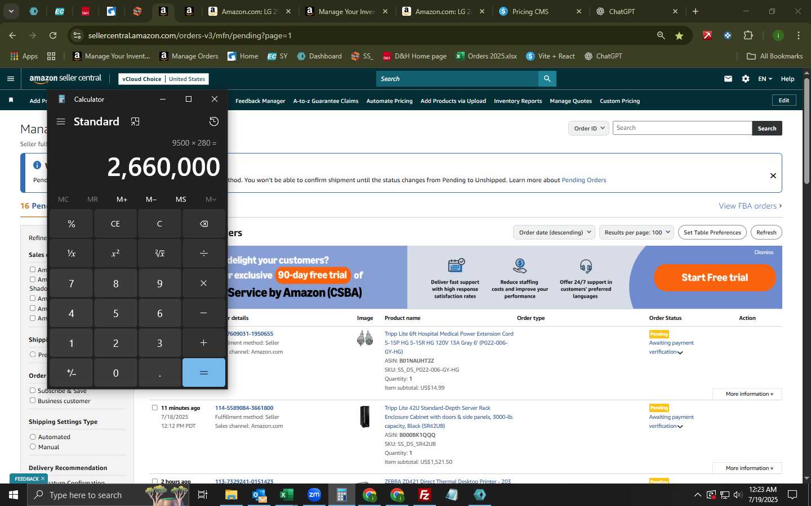Click Start Free trial button

[715, 277]
